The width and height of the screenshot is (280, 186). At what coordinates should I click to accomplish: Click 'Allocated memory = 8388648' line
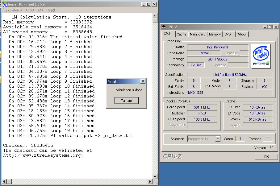point(48,32)
